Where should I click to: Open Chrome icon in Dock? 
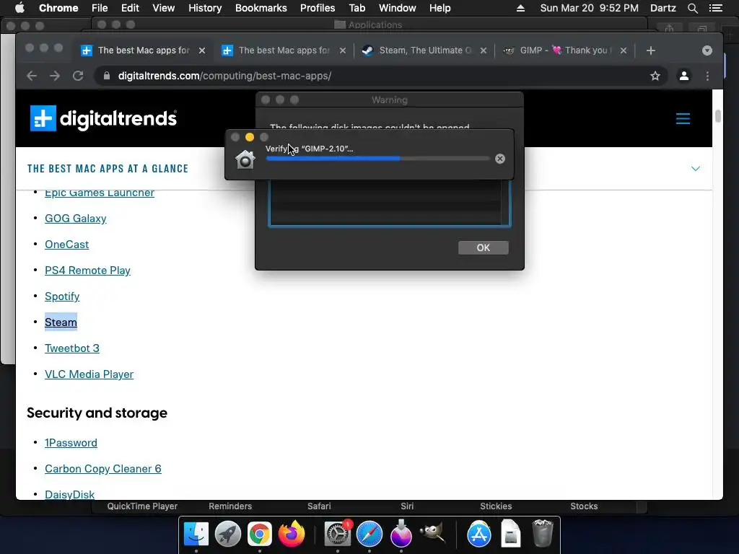click(x=260, y=534)
